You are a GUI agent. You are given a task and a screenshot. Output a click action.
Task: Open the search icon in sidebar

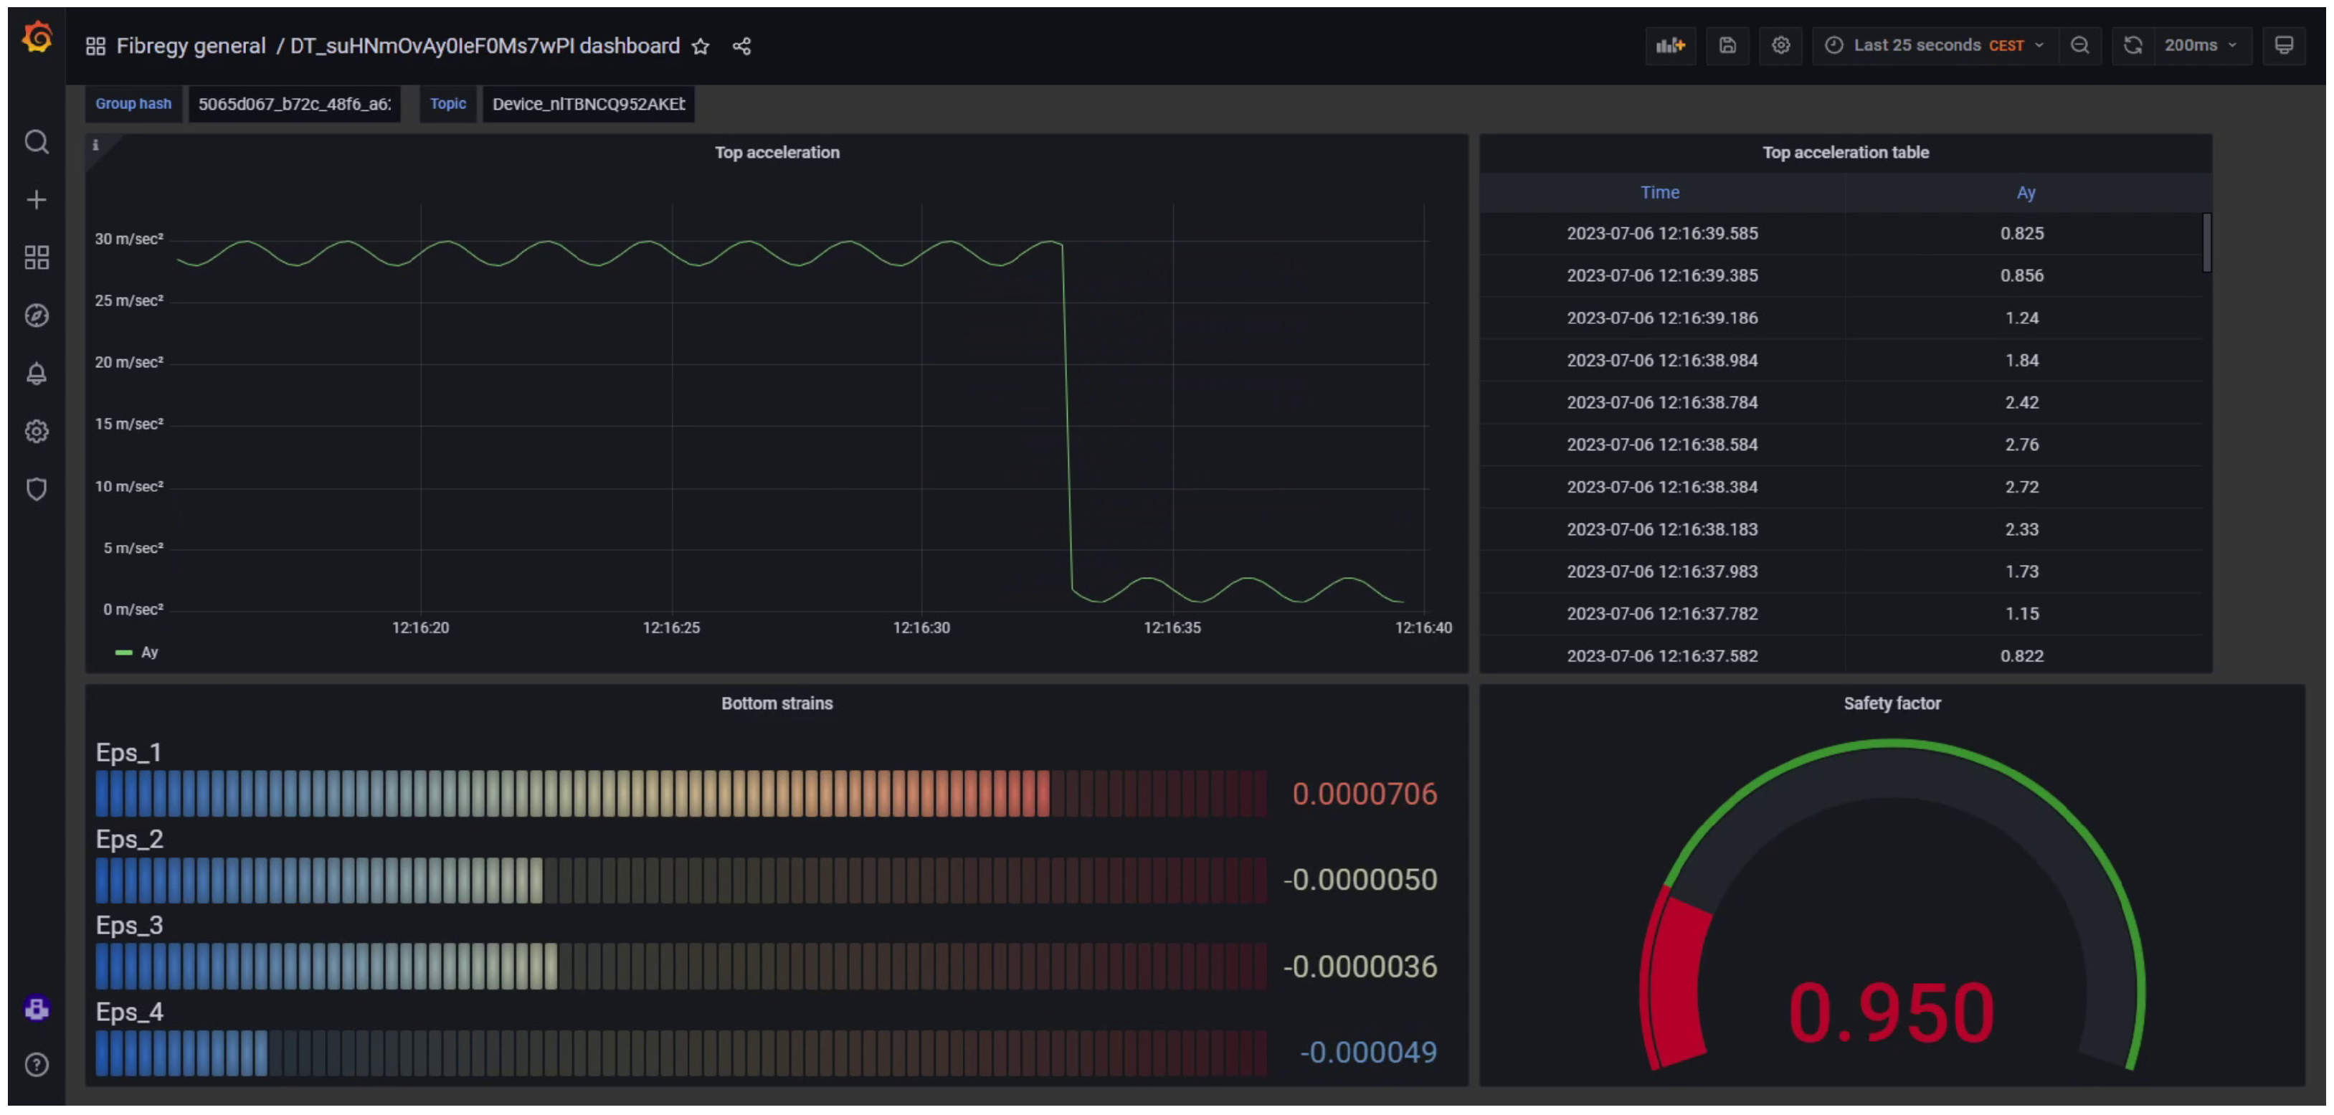[37, 142]
